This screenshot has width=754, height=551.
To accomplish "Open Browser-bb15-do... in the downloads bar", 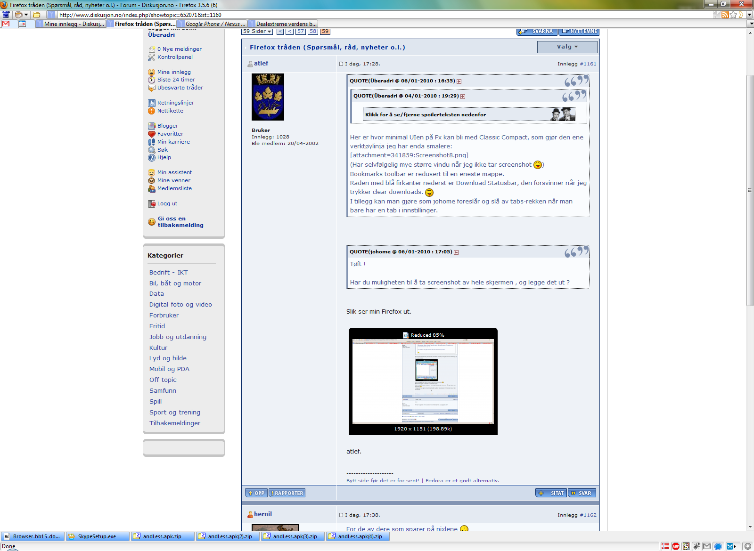I will (x=33, y=536).
